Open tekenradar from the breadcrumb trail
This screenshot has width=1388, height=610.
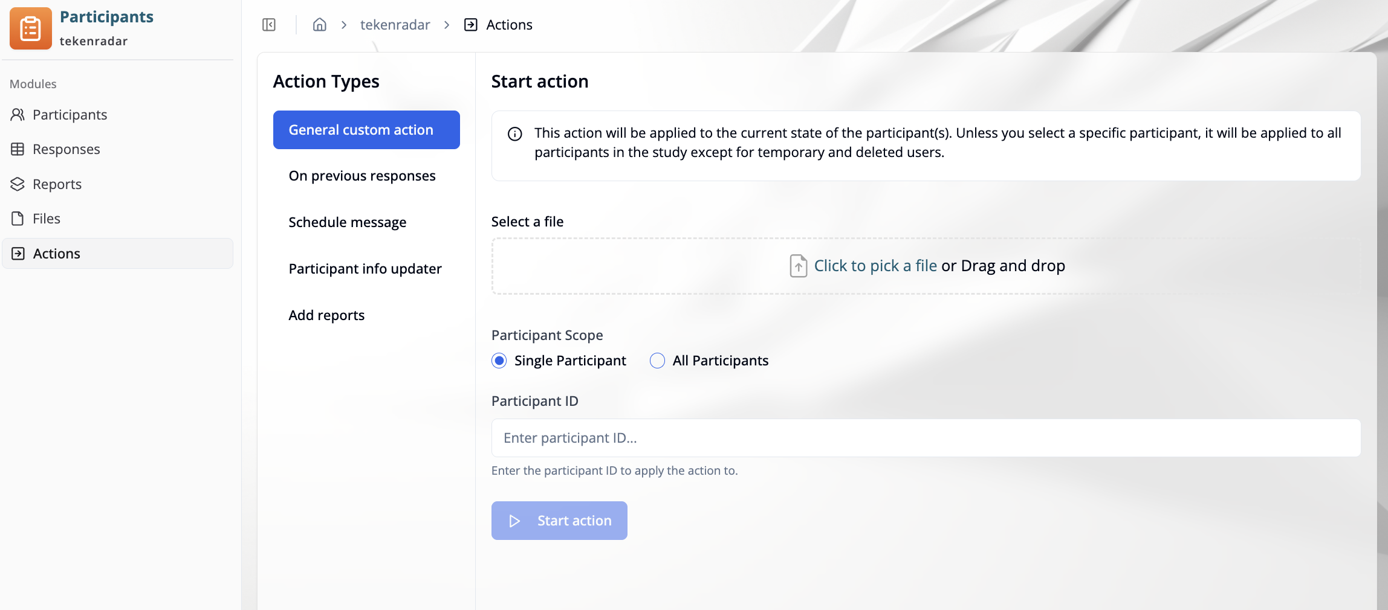tap(395, 24)
